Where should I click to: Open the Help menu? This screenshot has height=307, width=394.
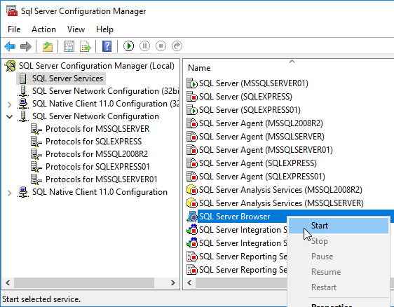point(104,29)
